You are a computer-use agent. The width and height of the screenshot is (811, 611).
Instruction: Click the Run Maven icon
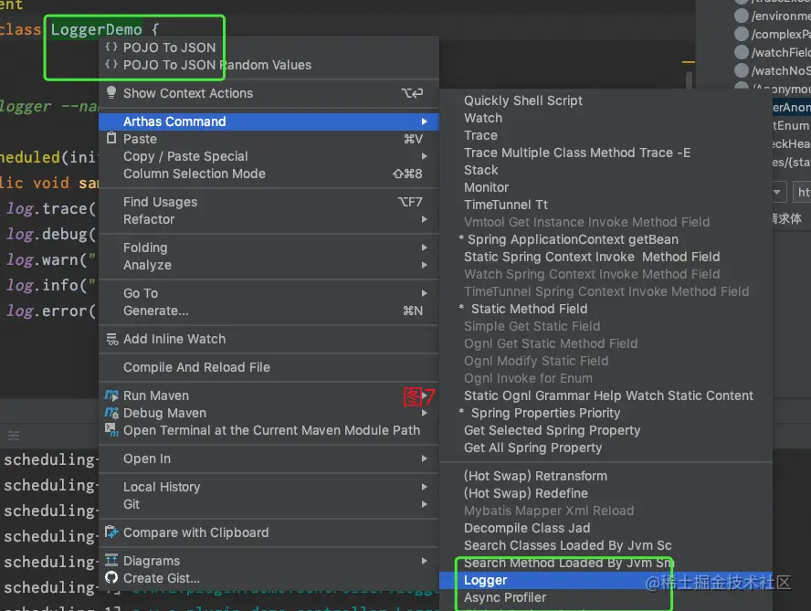click(x=111, y=395)
